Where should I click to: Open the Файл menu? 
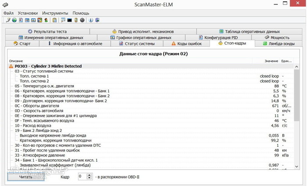click(x=9, y=13)
